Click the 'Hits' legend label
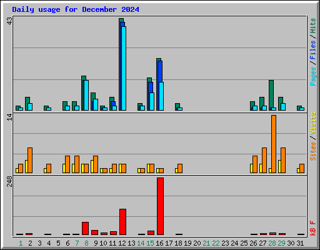 (x=312, y=26)
